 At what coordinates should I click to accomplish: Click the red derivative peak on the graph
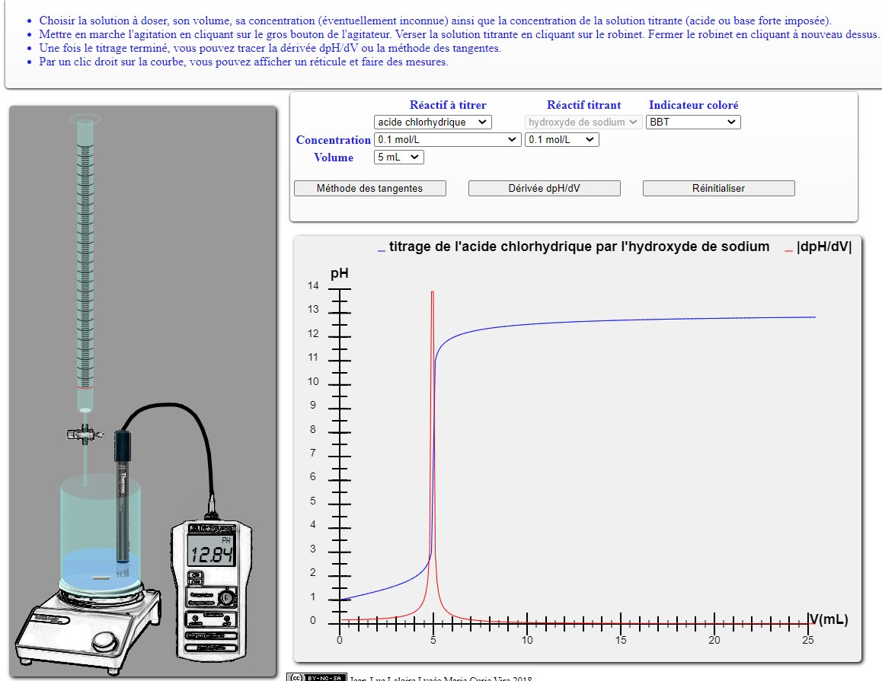(x=433, y=298)
